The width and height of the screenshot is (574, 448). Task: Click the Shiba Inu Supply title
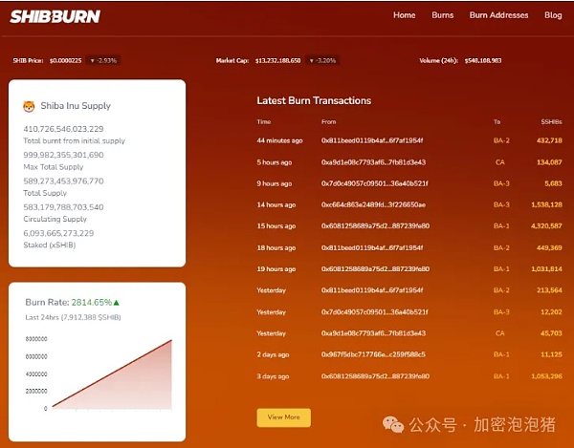click(x=76, y=106)
